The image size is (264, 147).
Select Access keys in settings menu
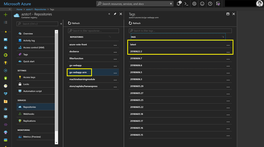[x=29, y=77]
